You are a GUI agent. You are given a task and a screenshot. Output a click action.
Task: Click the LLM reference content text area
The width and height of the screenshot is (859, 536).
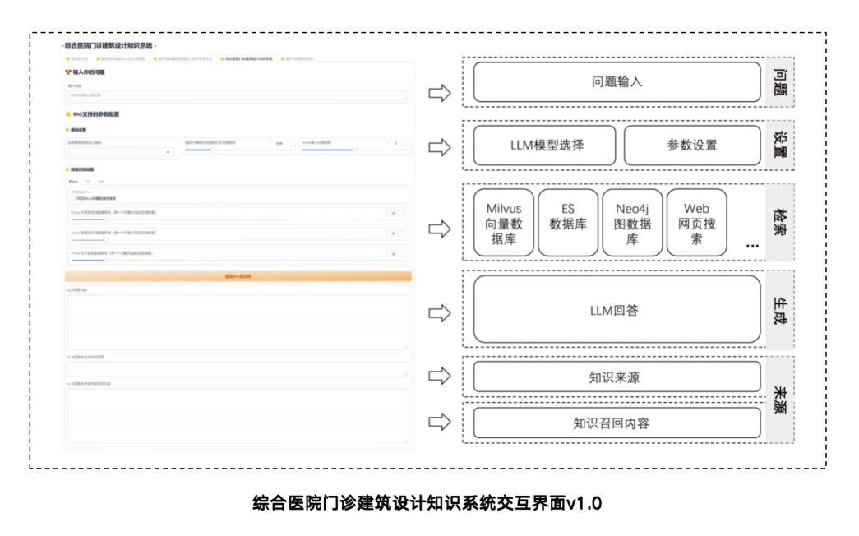pyautogui.click(x=238, y=415)
